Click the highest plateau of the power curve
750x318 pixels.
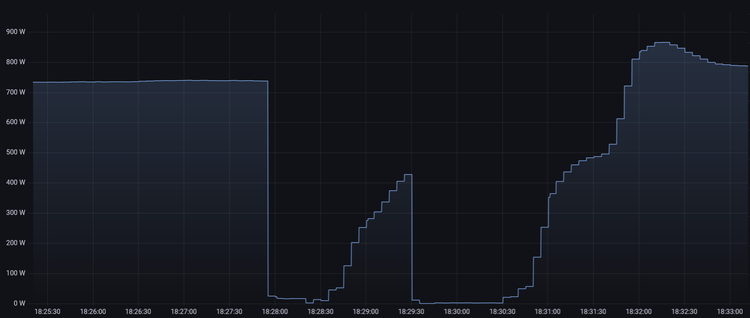[x=662, y=42]
